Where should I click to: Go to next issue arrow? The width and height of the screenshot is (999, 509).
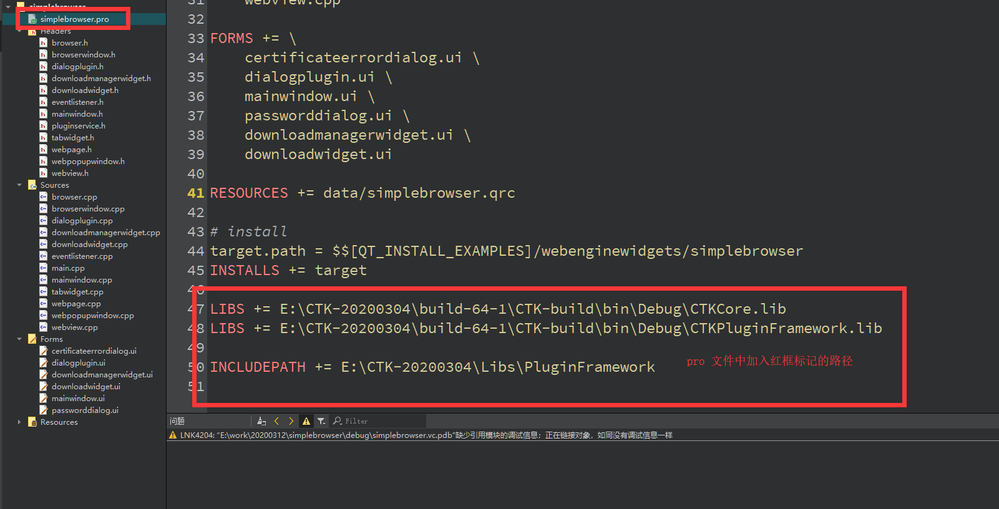(x=291, y=422)
